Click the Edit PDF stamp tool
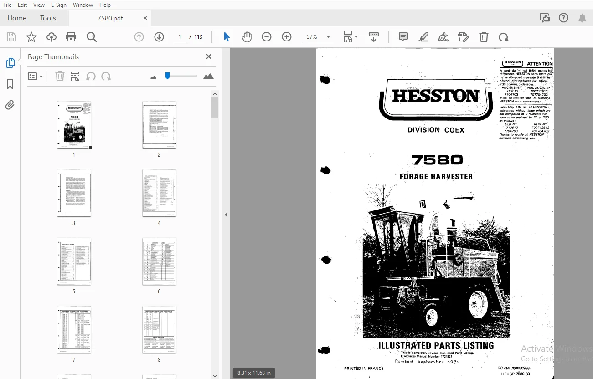Screen dimensions: 593x379 click(x=464, y=37)
